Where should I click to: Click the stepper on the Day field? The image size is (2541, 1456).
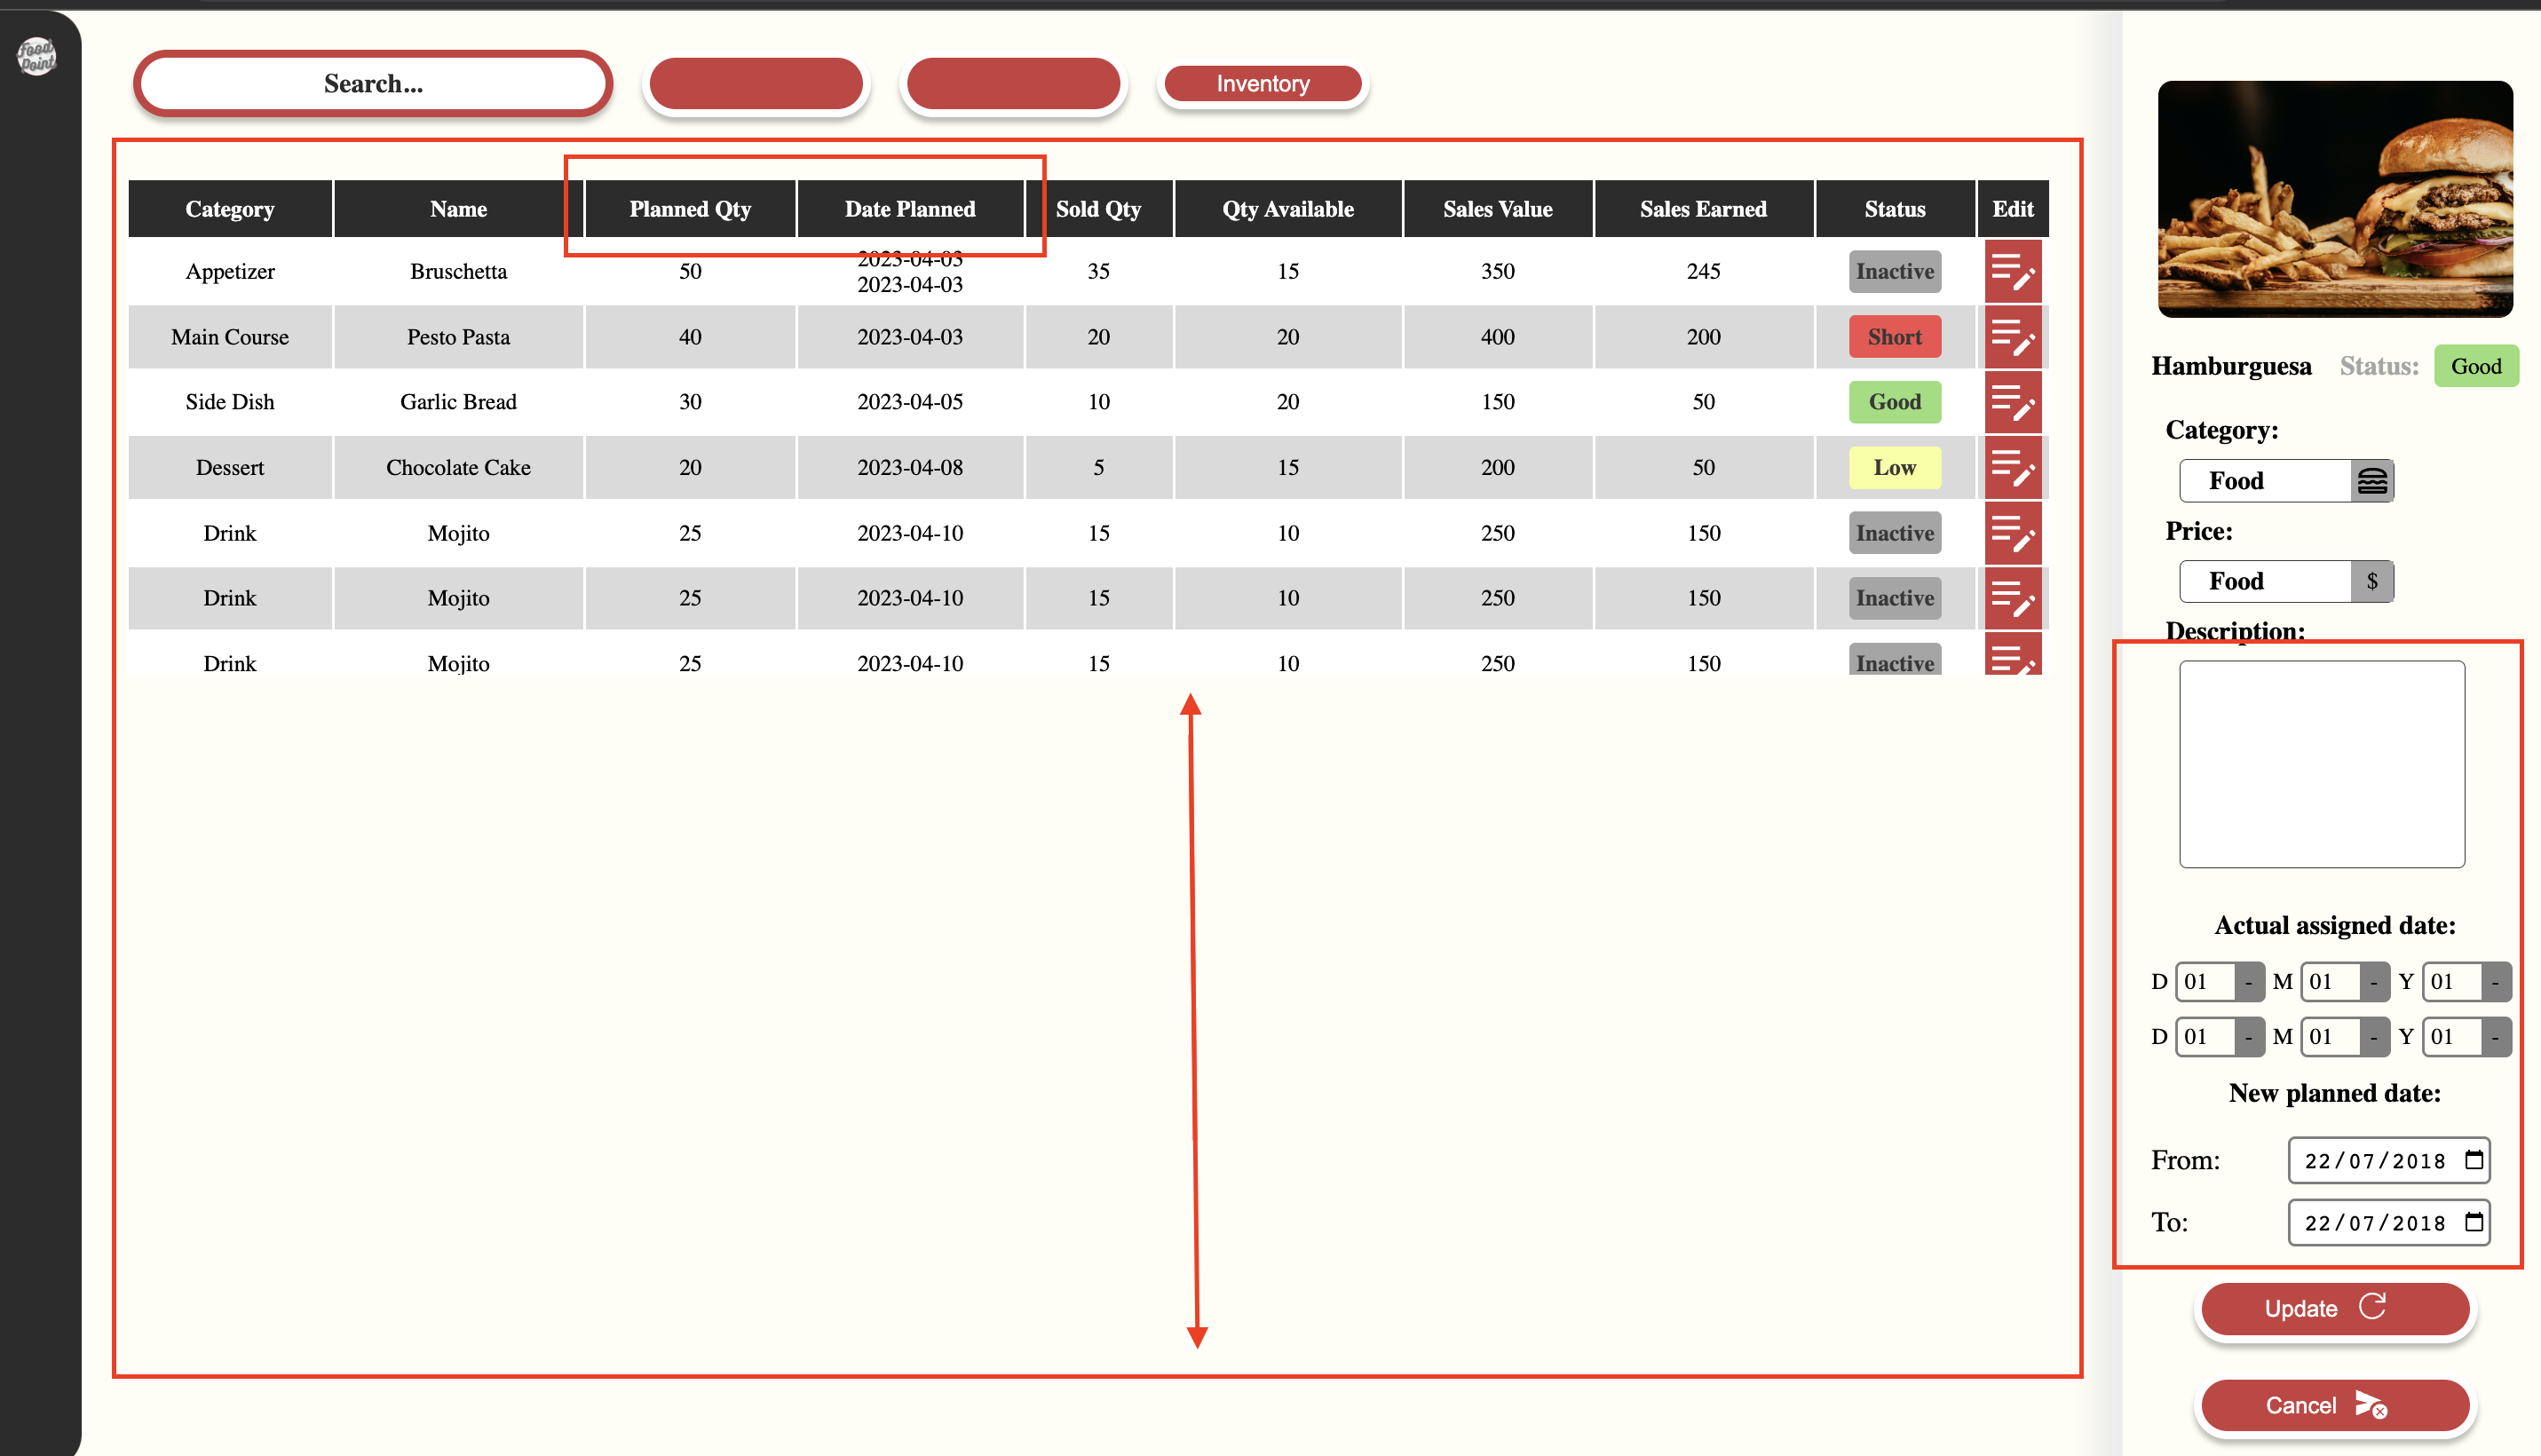coord(2248,982)
